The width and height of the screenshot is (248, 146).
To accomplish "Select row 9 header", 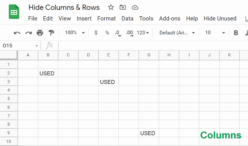I will 9,133.
